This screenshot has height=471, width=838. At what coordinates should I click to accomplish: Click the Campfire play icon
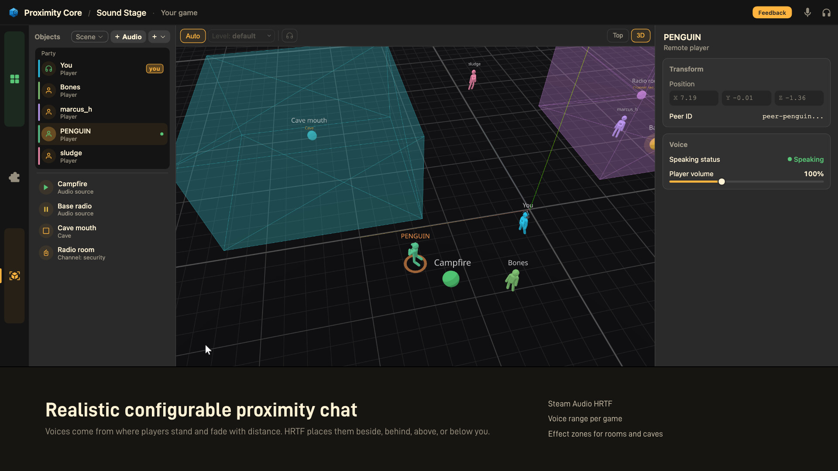[x=46, y=188]
